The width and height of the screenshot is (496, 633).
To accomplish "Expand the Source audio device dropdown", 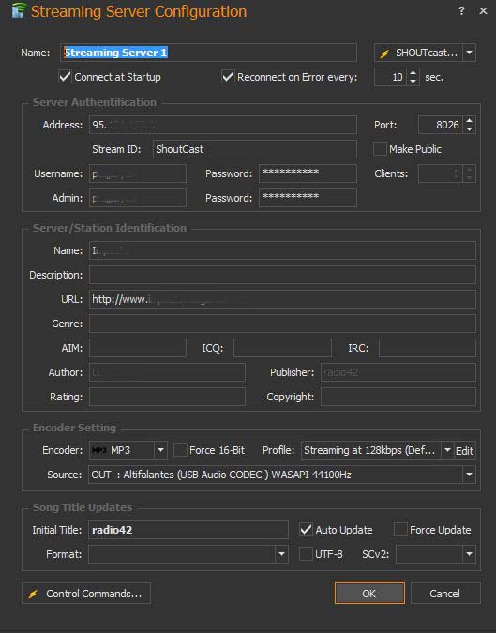I will point(469,475).
